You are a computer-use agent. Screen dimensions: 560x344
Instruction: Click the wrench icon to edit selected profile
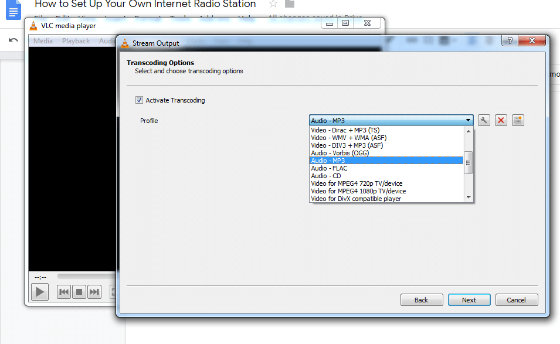pyautogui.click(x=484, y=120)
